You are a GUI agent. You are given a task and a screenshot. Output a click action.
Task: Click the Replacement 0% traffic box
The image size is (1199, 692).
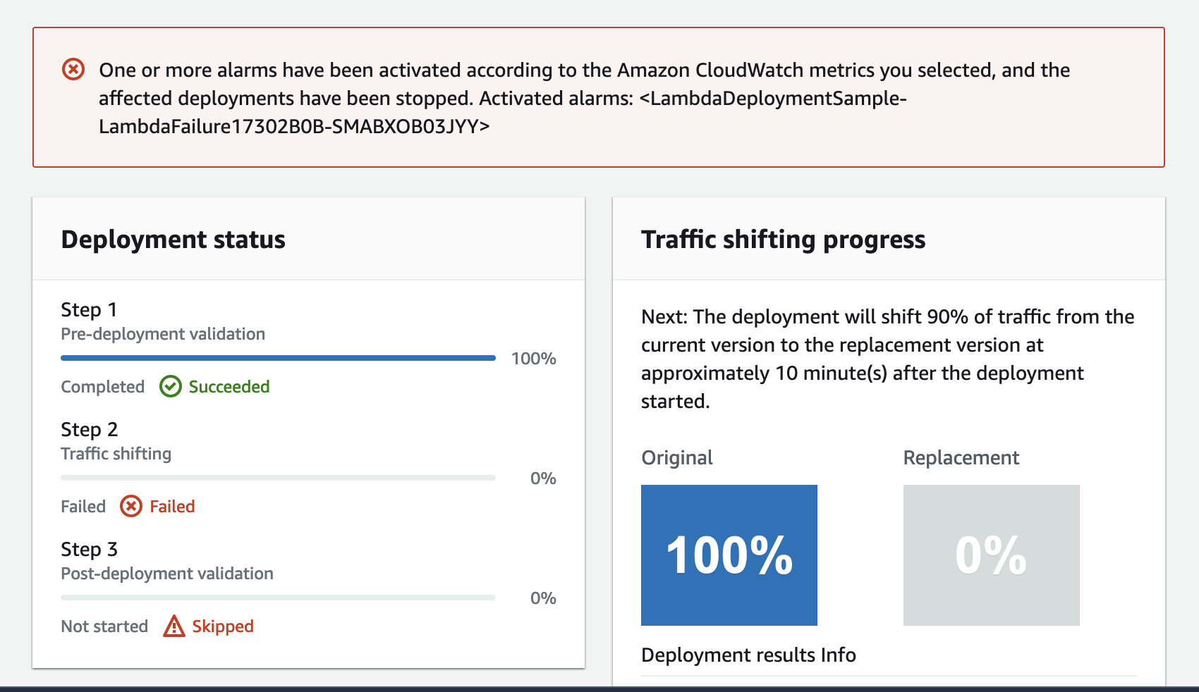pos(990,555)
